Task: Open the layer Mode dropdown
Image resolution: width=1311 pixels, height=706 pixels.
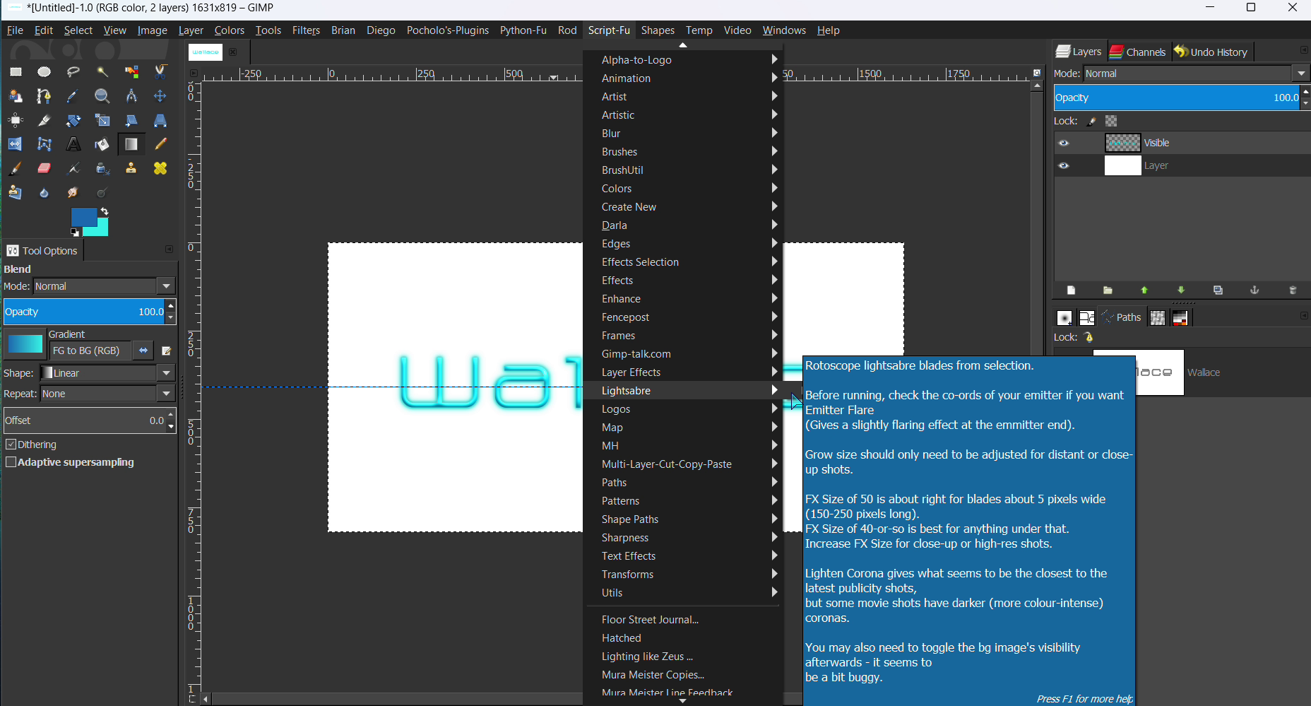Action: (x=1196, y=73)
